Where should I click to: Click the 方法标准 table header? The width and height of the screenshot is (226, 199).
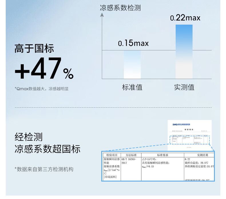point(131,155)
